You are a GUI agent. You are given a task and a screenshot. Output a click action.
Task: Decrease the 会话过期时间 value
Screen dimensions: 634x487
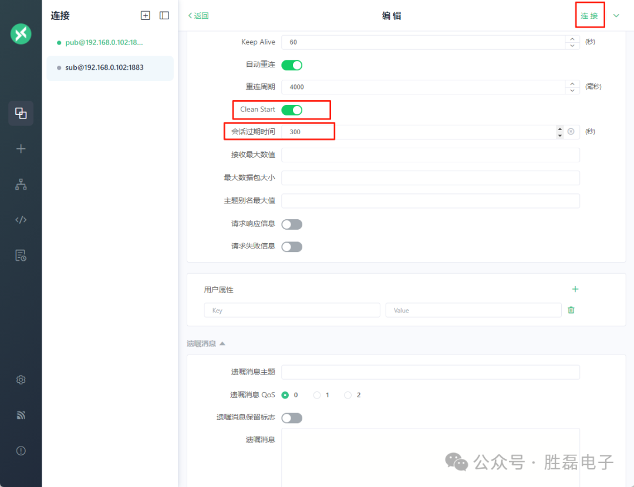point(559,135)
